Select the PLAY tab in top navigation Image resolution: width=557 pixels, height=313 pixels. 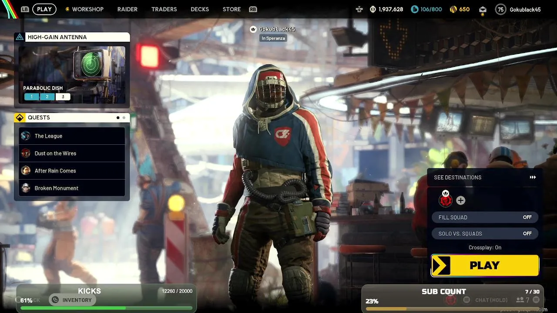tap(44, 9)
